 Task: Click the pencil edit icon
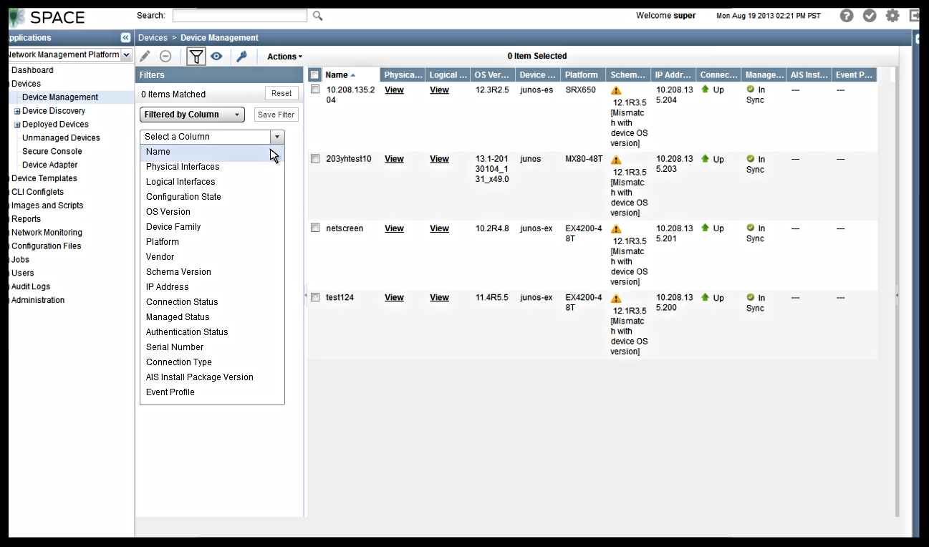pos(145,56)
